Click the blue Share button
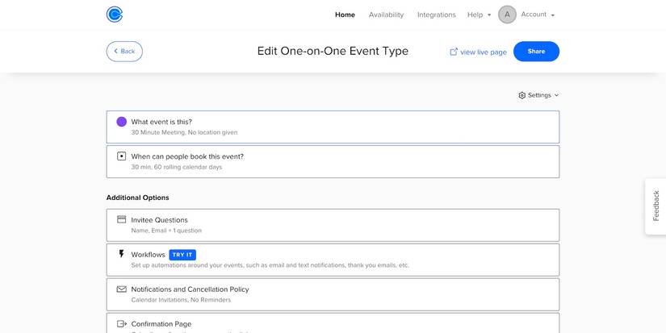The width and height of the screenshot is (666, 333). click(536, 52)
